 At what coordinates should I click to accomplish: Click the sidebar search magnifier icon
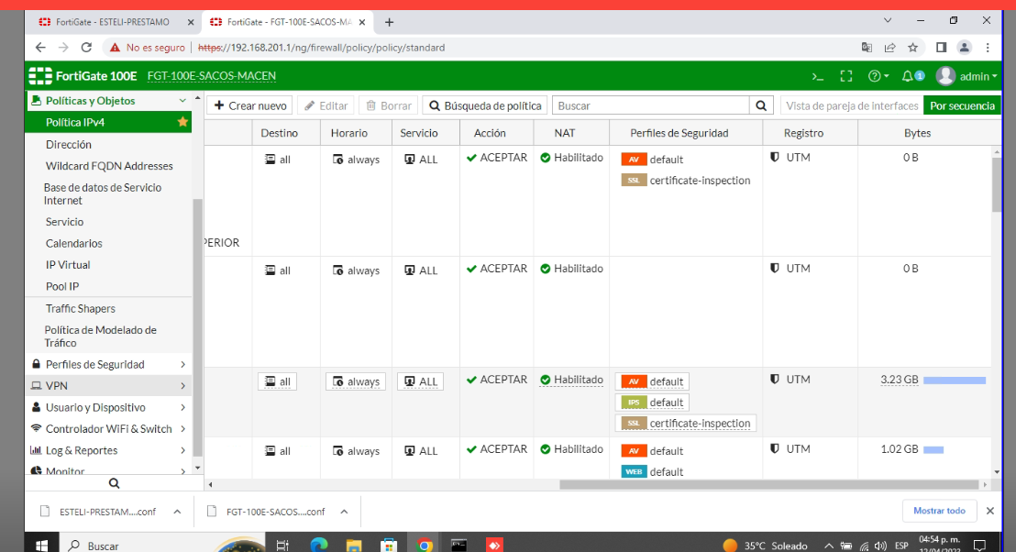114,483
